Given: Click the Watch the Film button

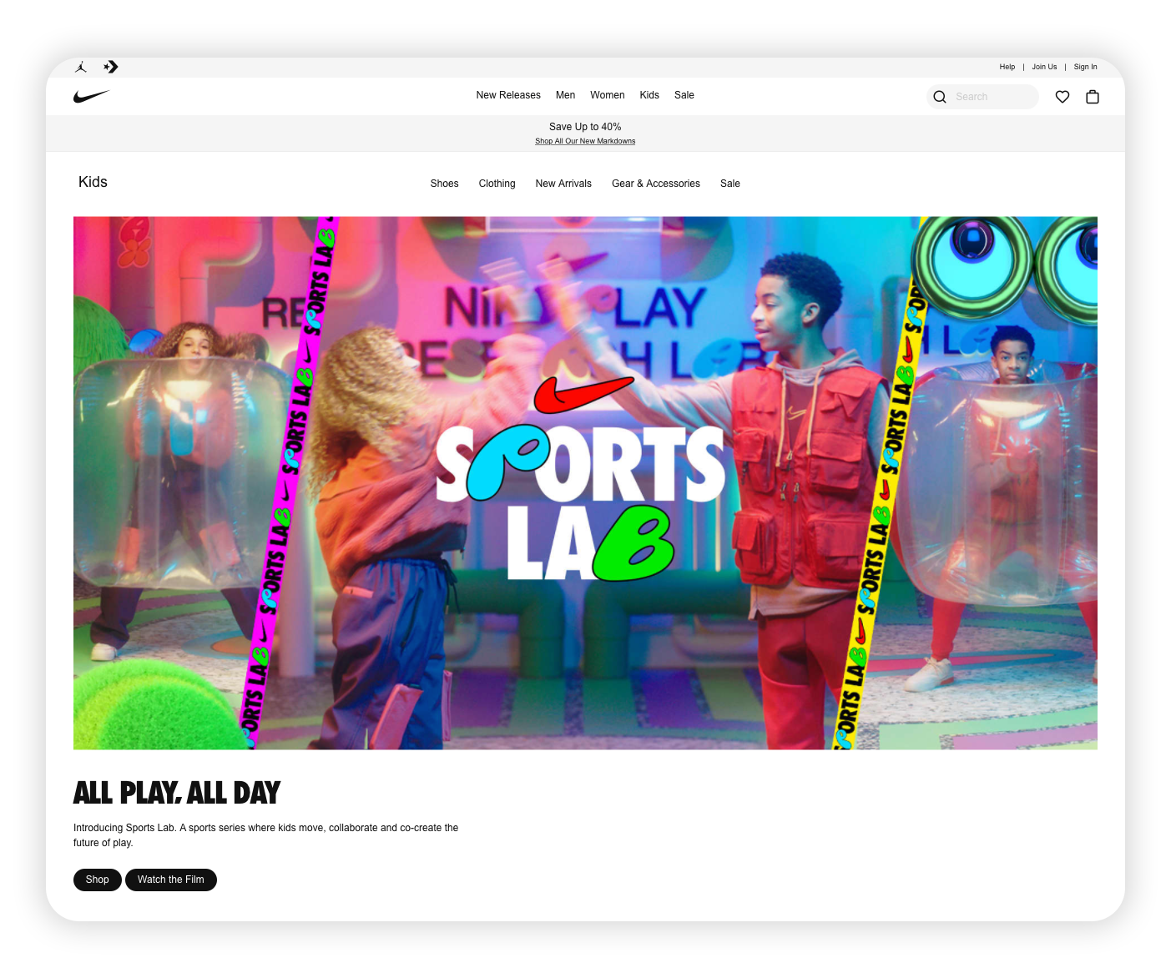Looking at the screenshot, I should [x=171, y=880].
